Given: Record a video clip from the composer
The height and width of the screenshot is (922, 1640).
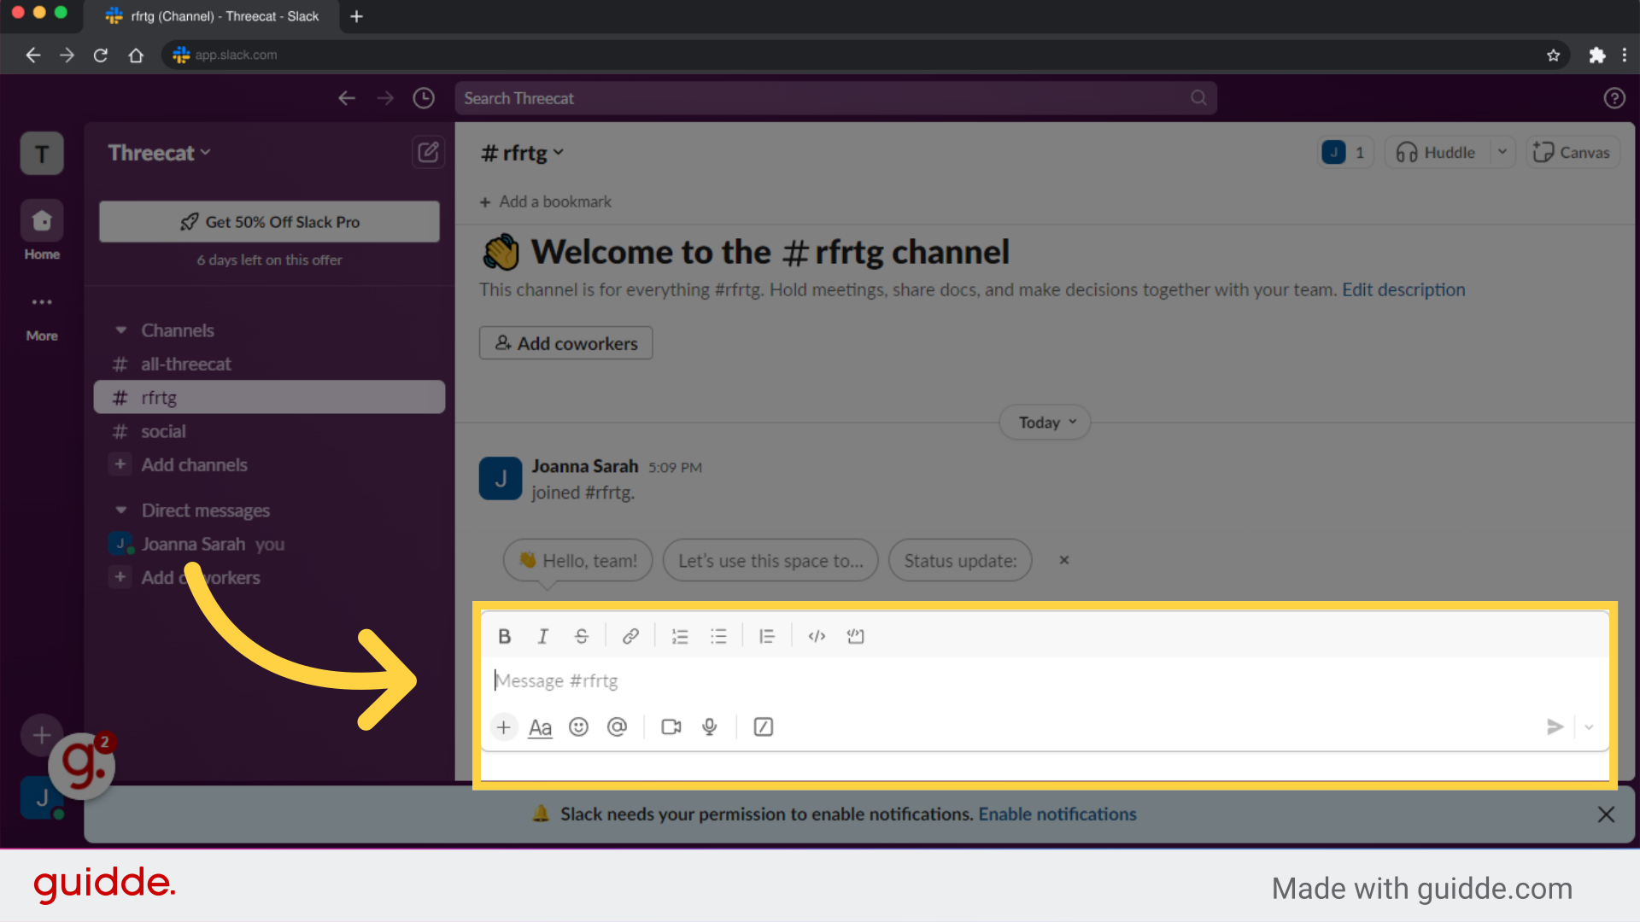Looking at the screenshot, I should [x=671, y=727].
